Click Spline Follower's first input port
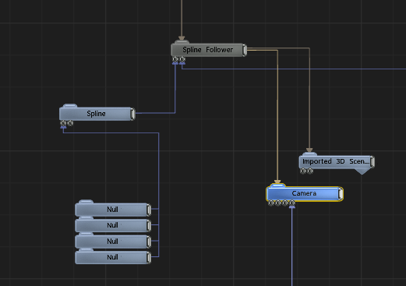406x286 pixels. pos(175,59)
